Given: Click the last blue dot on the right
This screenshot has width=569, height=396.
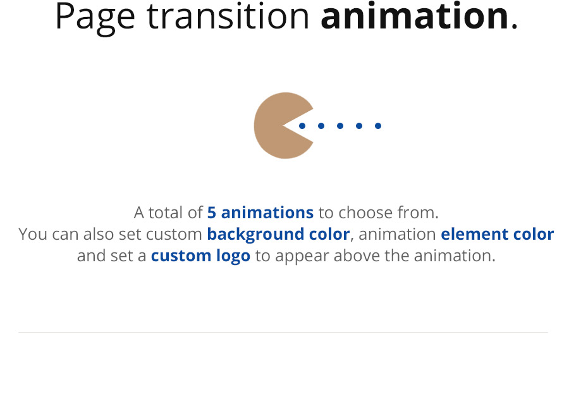Looking at the screenshot, I should pos(378,126).
